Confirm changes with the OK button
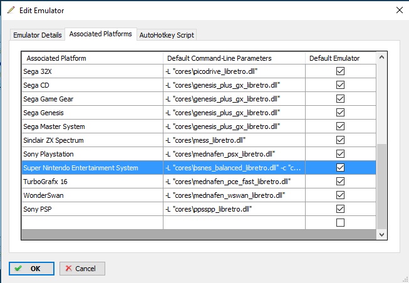The image size is (409, 283). coord(31,269)
